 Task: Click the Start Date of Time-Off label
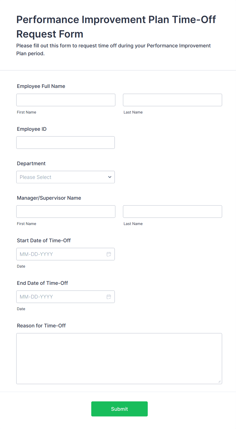coord(44,240)
